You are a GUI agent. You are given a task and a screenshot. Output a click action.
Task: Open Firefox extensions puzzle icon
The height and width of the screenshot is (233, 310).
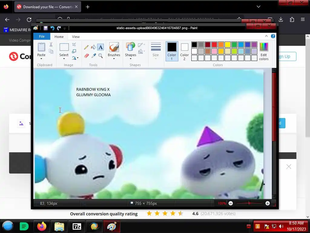click(x=292, y=19)
